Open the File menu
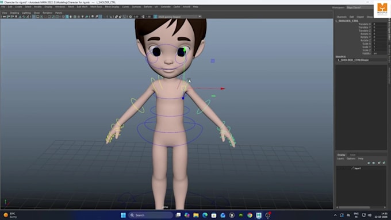The width and height of the screenshot is (391, 220). (3, 7)
